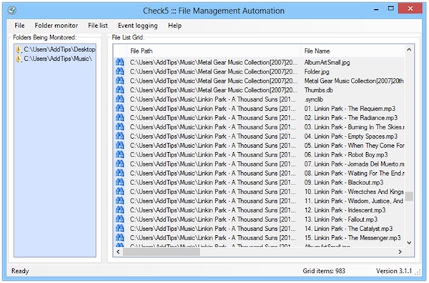The image size is (429, 283).
Task: Click binoculars icon for When They Come For row
Action: (x=119, y=145)
